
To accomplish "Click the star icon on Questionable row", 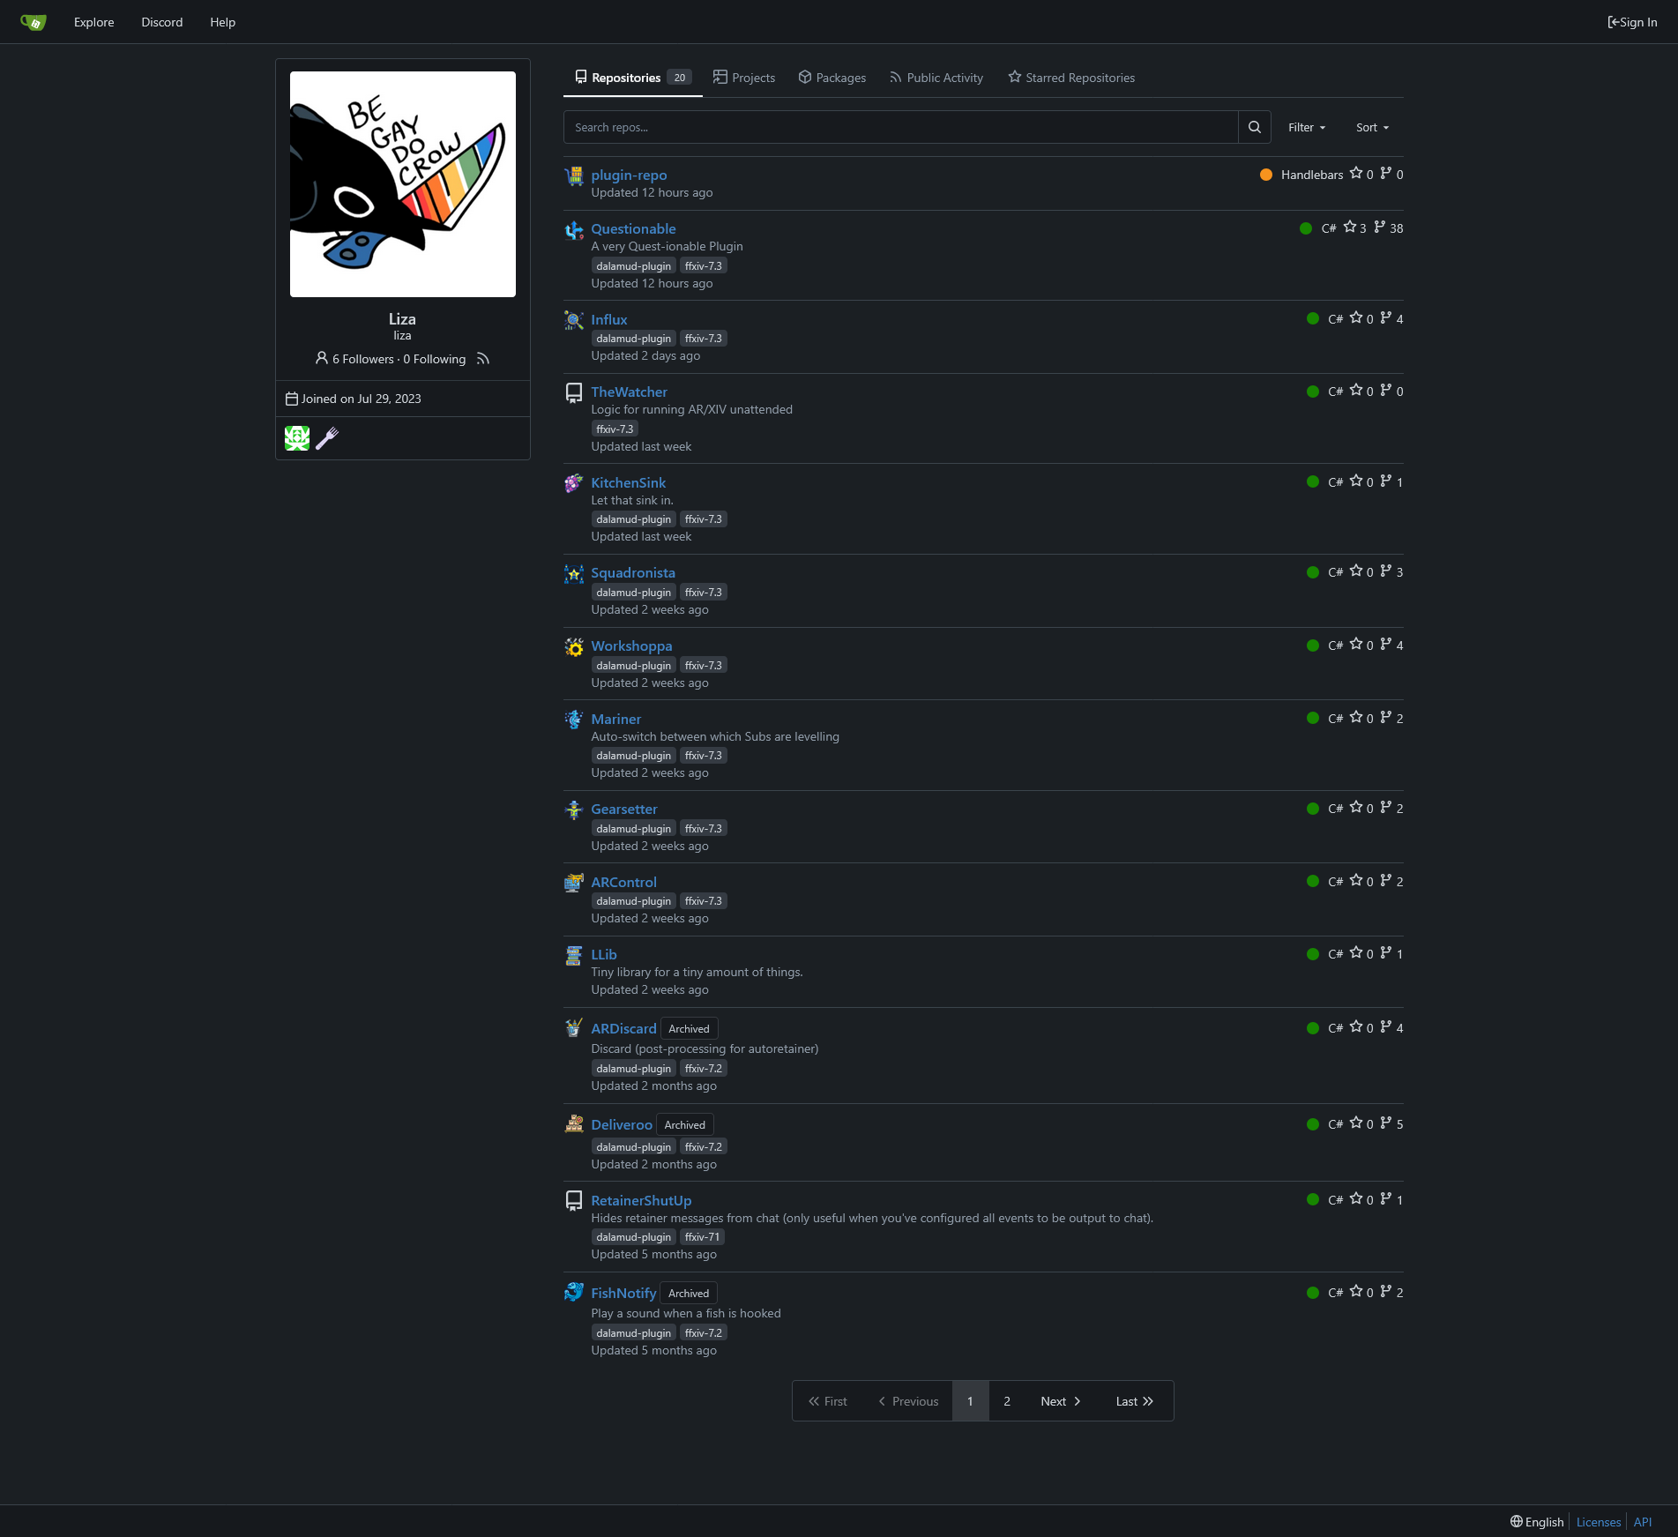I will pos(1350,228).
